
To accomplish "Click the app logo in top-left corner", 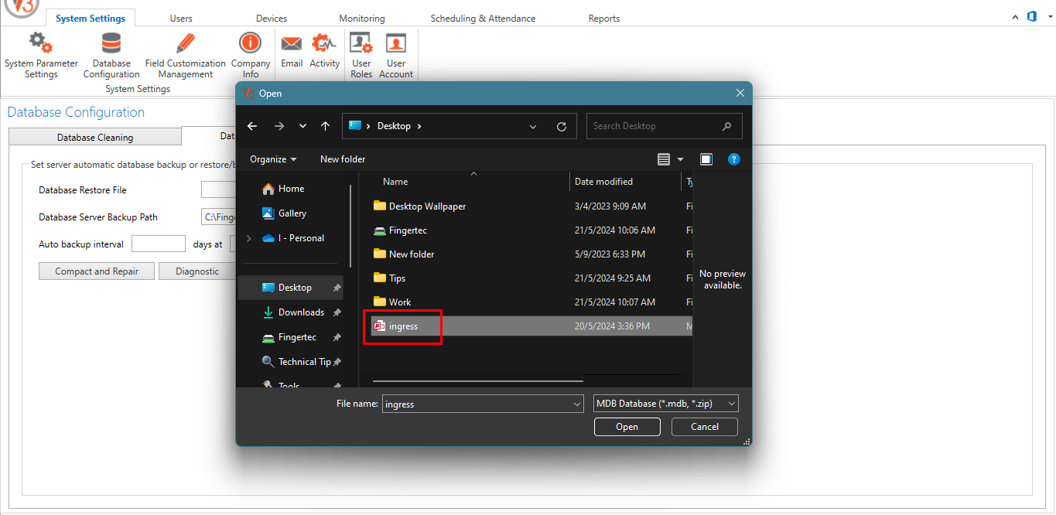I will (x=22, y=8).
